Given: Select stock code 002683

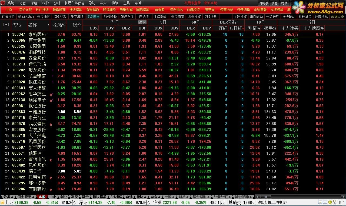Looking at the screenshot, I should coord(19,88).
